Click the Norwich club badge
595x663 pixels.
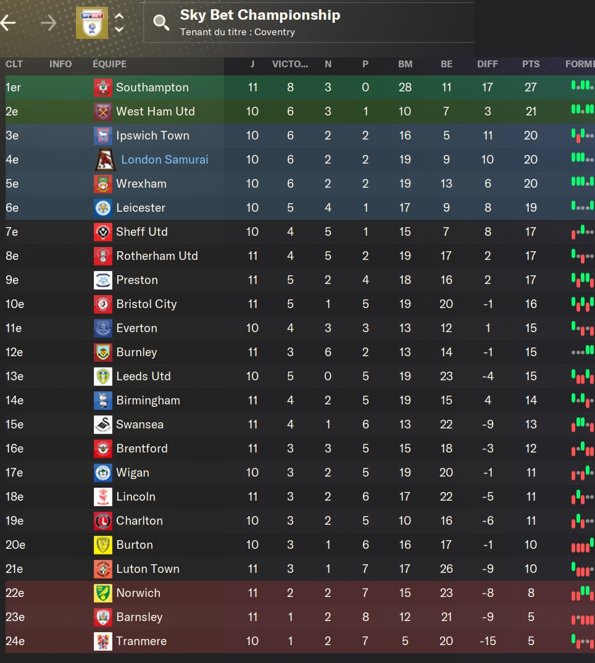(102, 593)
